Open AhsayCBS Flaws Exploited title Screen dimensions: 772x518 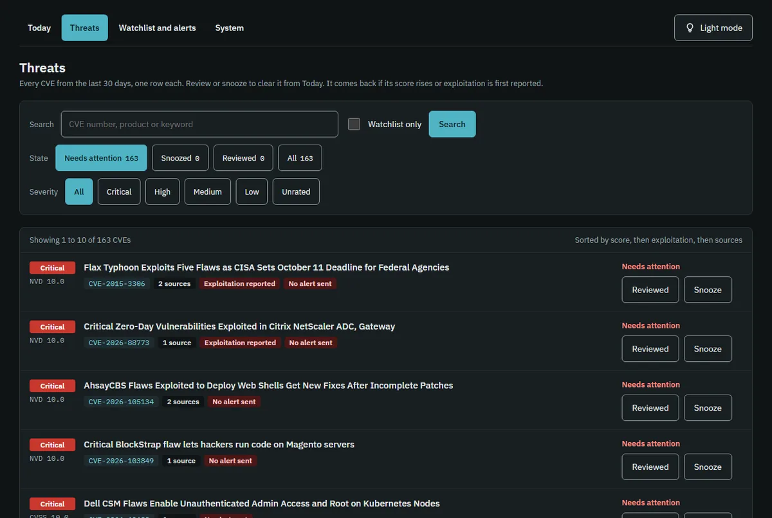click(x=268, y=386)
